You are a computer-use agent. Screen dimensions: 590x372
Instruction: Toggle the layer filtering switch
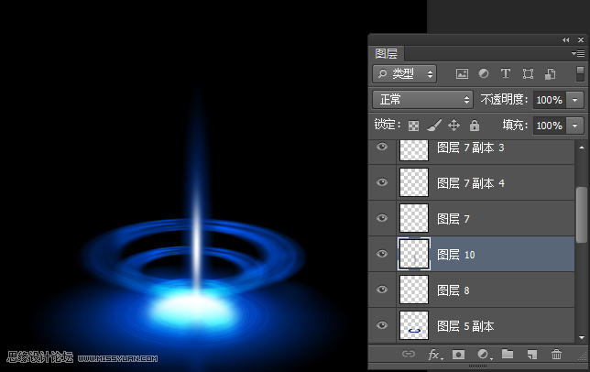[580, 73]
